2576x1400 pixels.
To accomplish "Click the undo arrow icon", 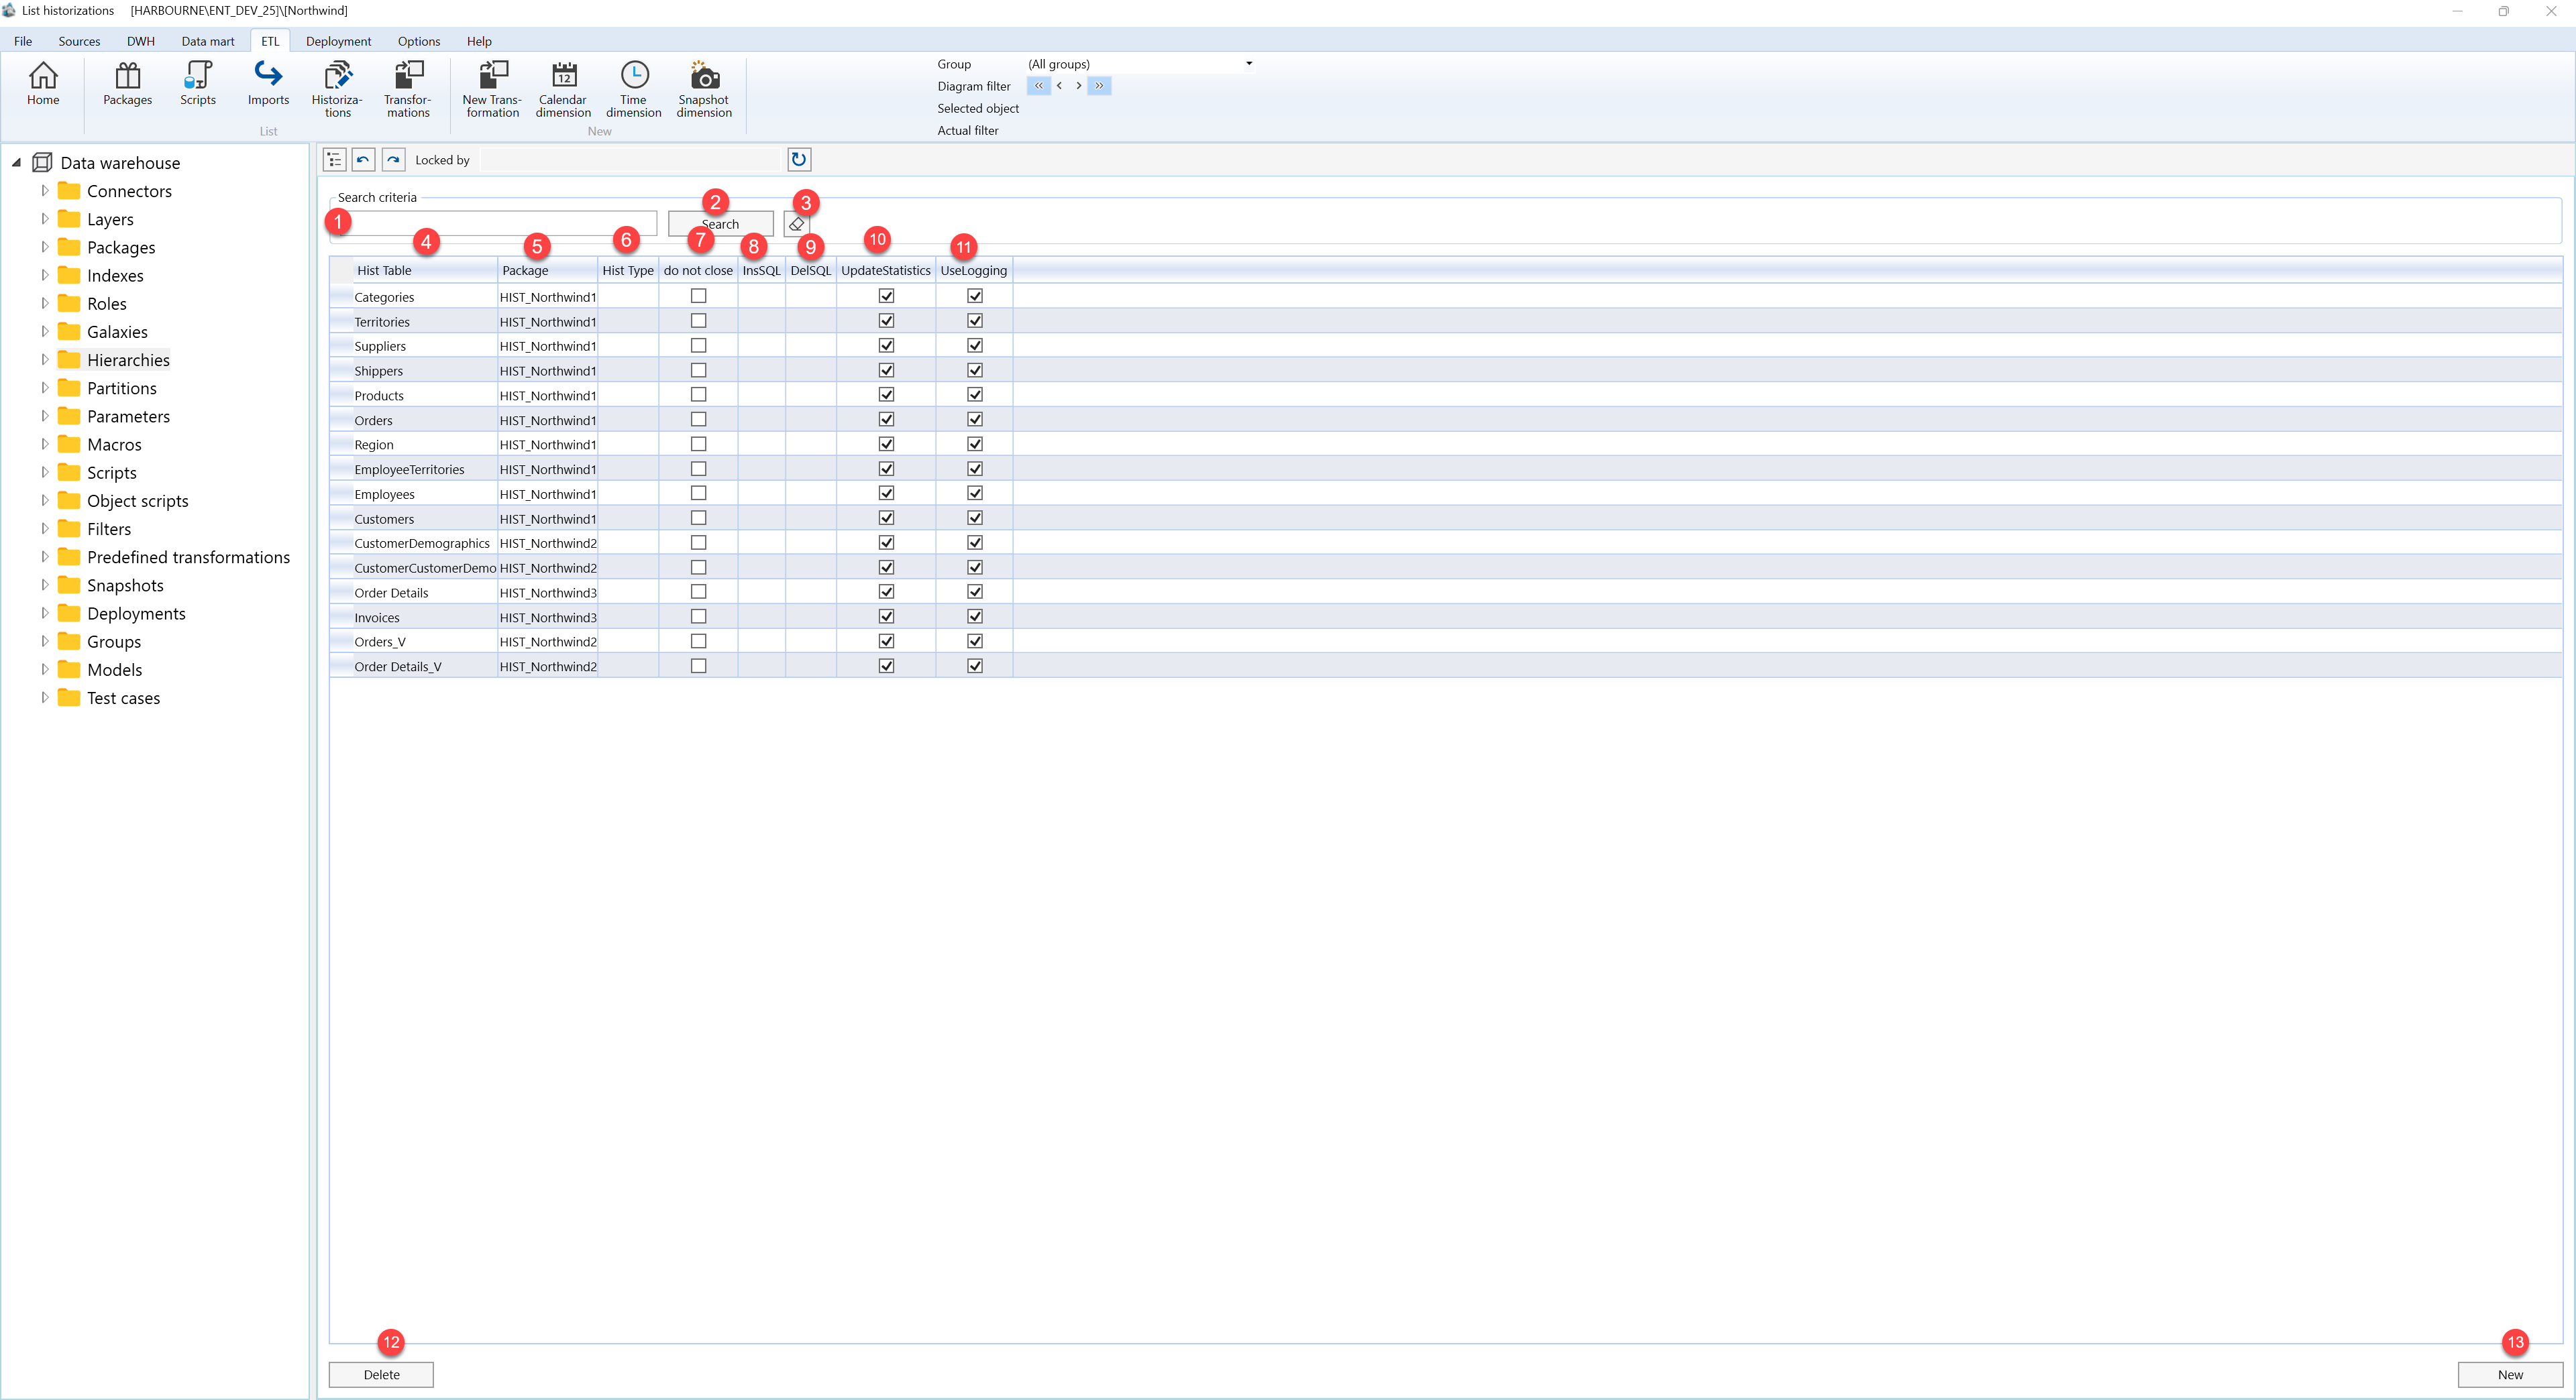I will click(364, 160).
